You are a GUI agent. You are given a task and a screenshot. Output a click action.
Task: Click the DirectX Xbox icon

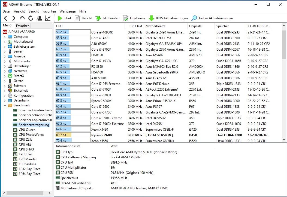pos(10,76)
